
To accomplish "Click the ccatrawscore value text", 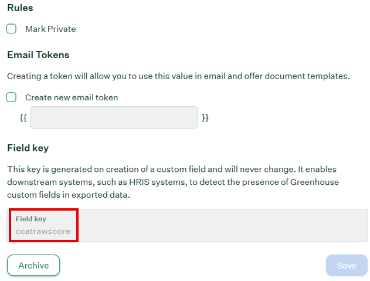I will tap(43, 232).
